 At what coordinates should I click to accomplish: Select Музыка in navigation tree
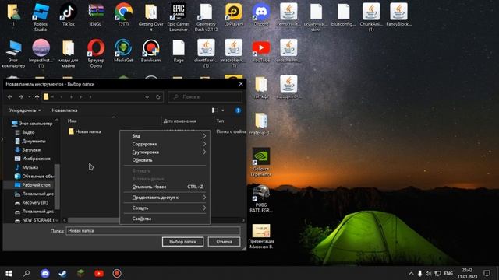27,167
